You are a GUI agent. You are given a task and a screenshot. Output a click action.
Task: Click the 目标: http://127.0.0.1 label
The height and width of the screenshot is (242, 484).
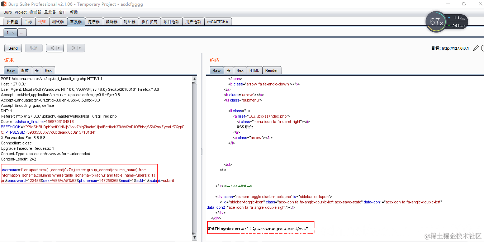pos(450,48)
